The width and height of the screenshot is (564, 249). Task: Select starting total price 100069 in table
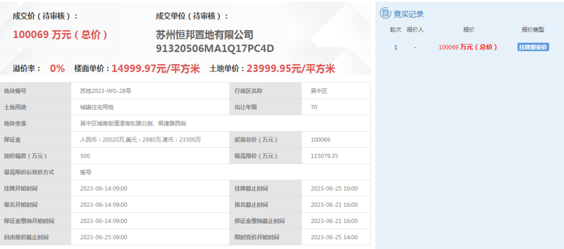coord(321,139)
